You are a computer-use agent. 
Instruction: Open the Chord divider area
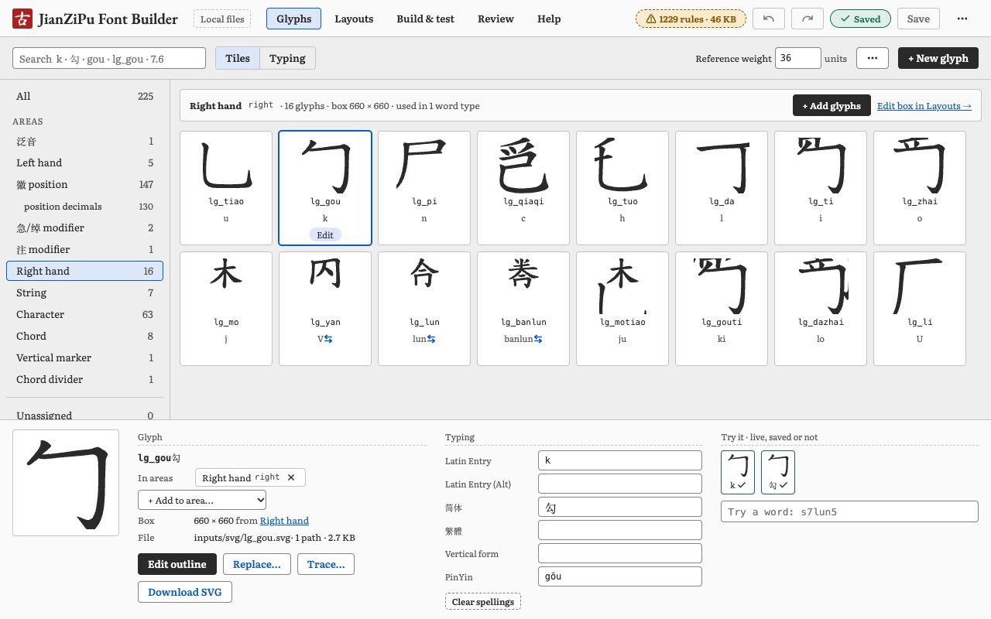[x=84, y=379]
